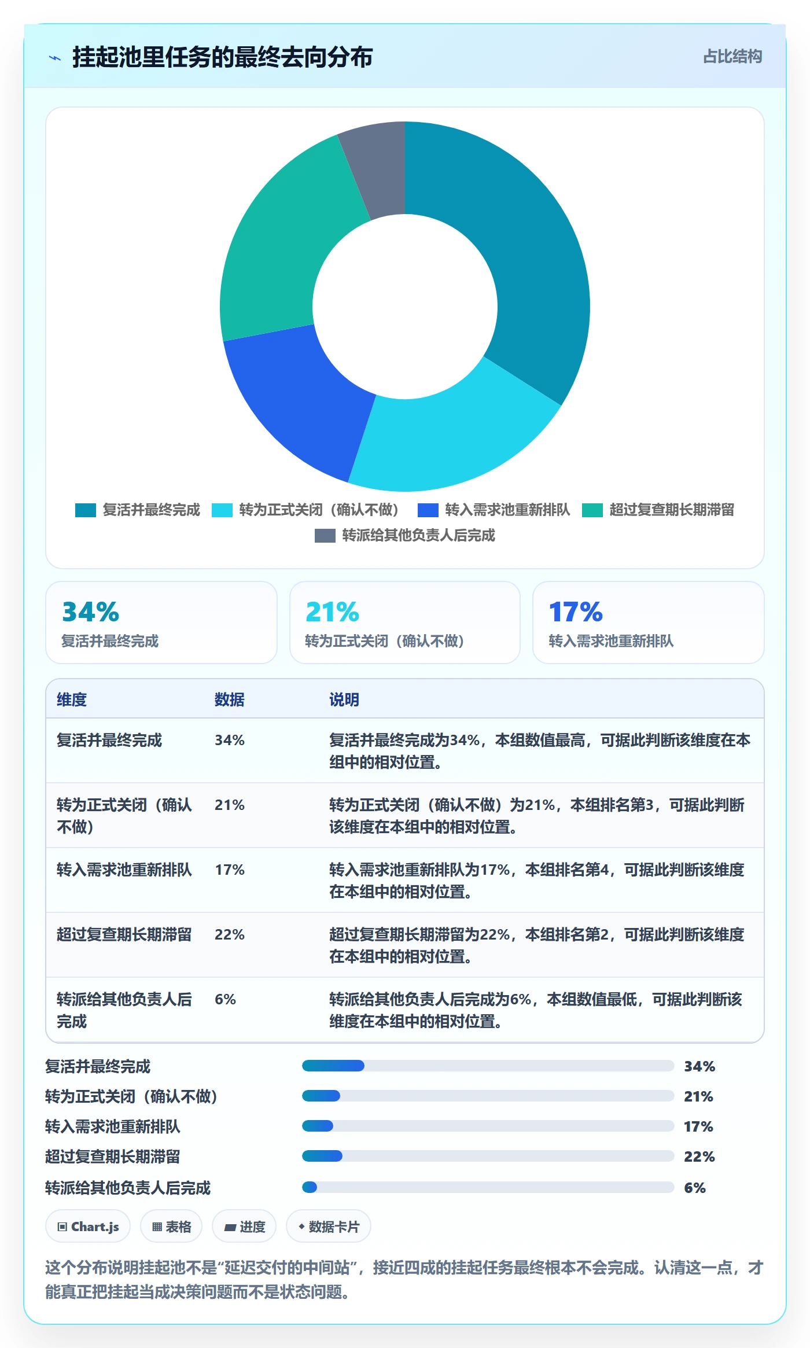The height and width of the screenshot is (1348, 810).
Task: Toggle the 复活并最终完成 legend swatch
Action: tap(86, 510)
